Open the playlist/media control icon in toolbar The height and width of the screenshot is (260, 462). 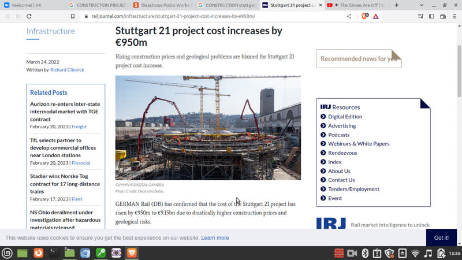(420, 17)
